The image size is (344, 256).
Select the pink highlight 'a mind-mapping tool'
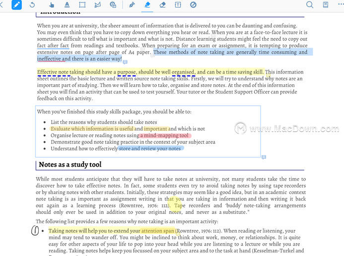coord(165,135)
